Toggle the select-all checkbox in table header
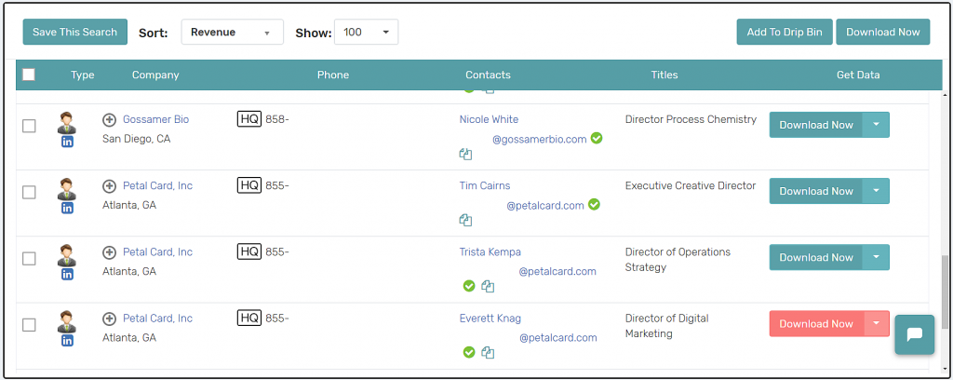The width and height of the screenshot is (953, 380). click(x=29, y=75)
